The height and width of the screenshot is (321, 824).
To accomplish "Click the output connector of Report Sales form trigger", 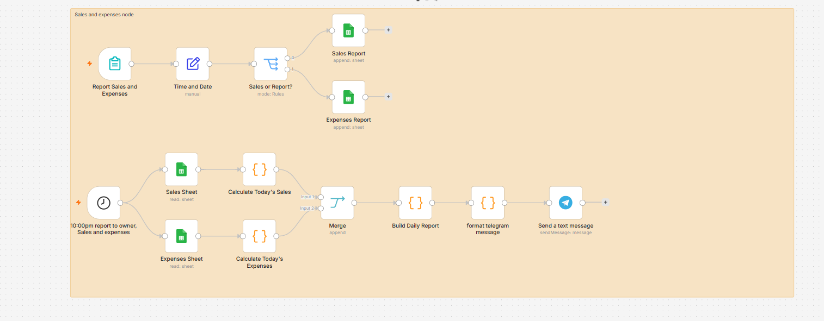I will pos(131,64).
